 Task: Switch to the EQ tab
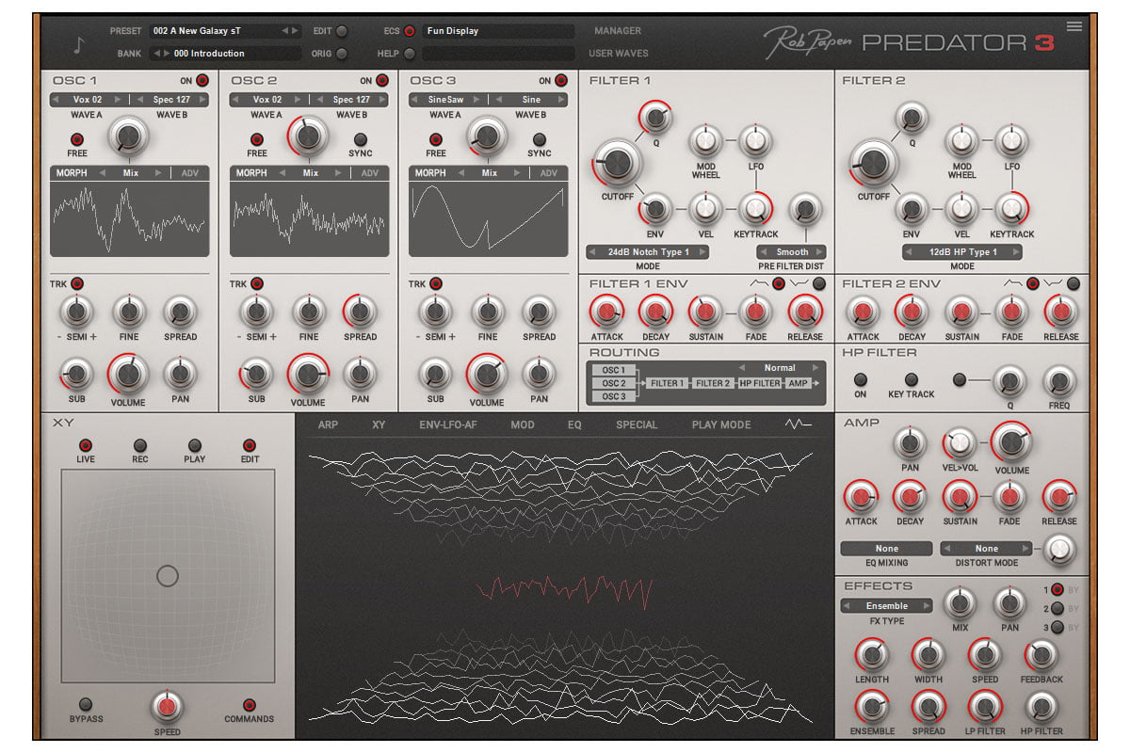574,425
